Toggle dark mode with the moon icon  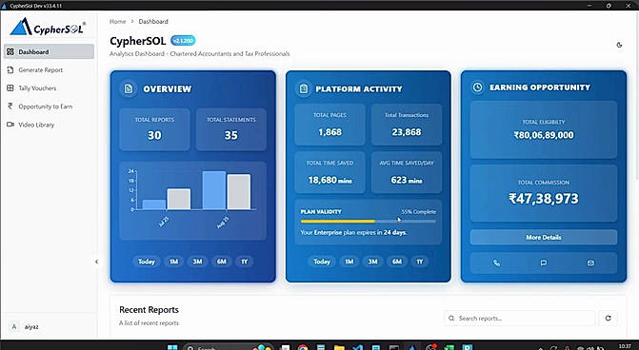tap(619, 45)
